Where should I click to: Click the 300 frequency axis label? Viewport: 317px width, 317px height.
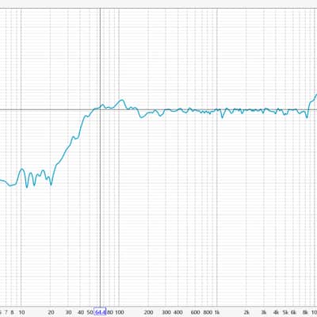pyautogui.click(x=166, y=312)
